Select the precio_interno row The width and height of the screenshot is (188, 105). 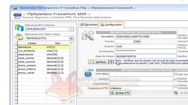tap(43, 69)
